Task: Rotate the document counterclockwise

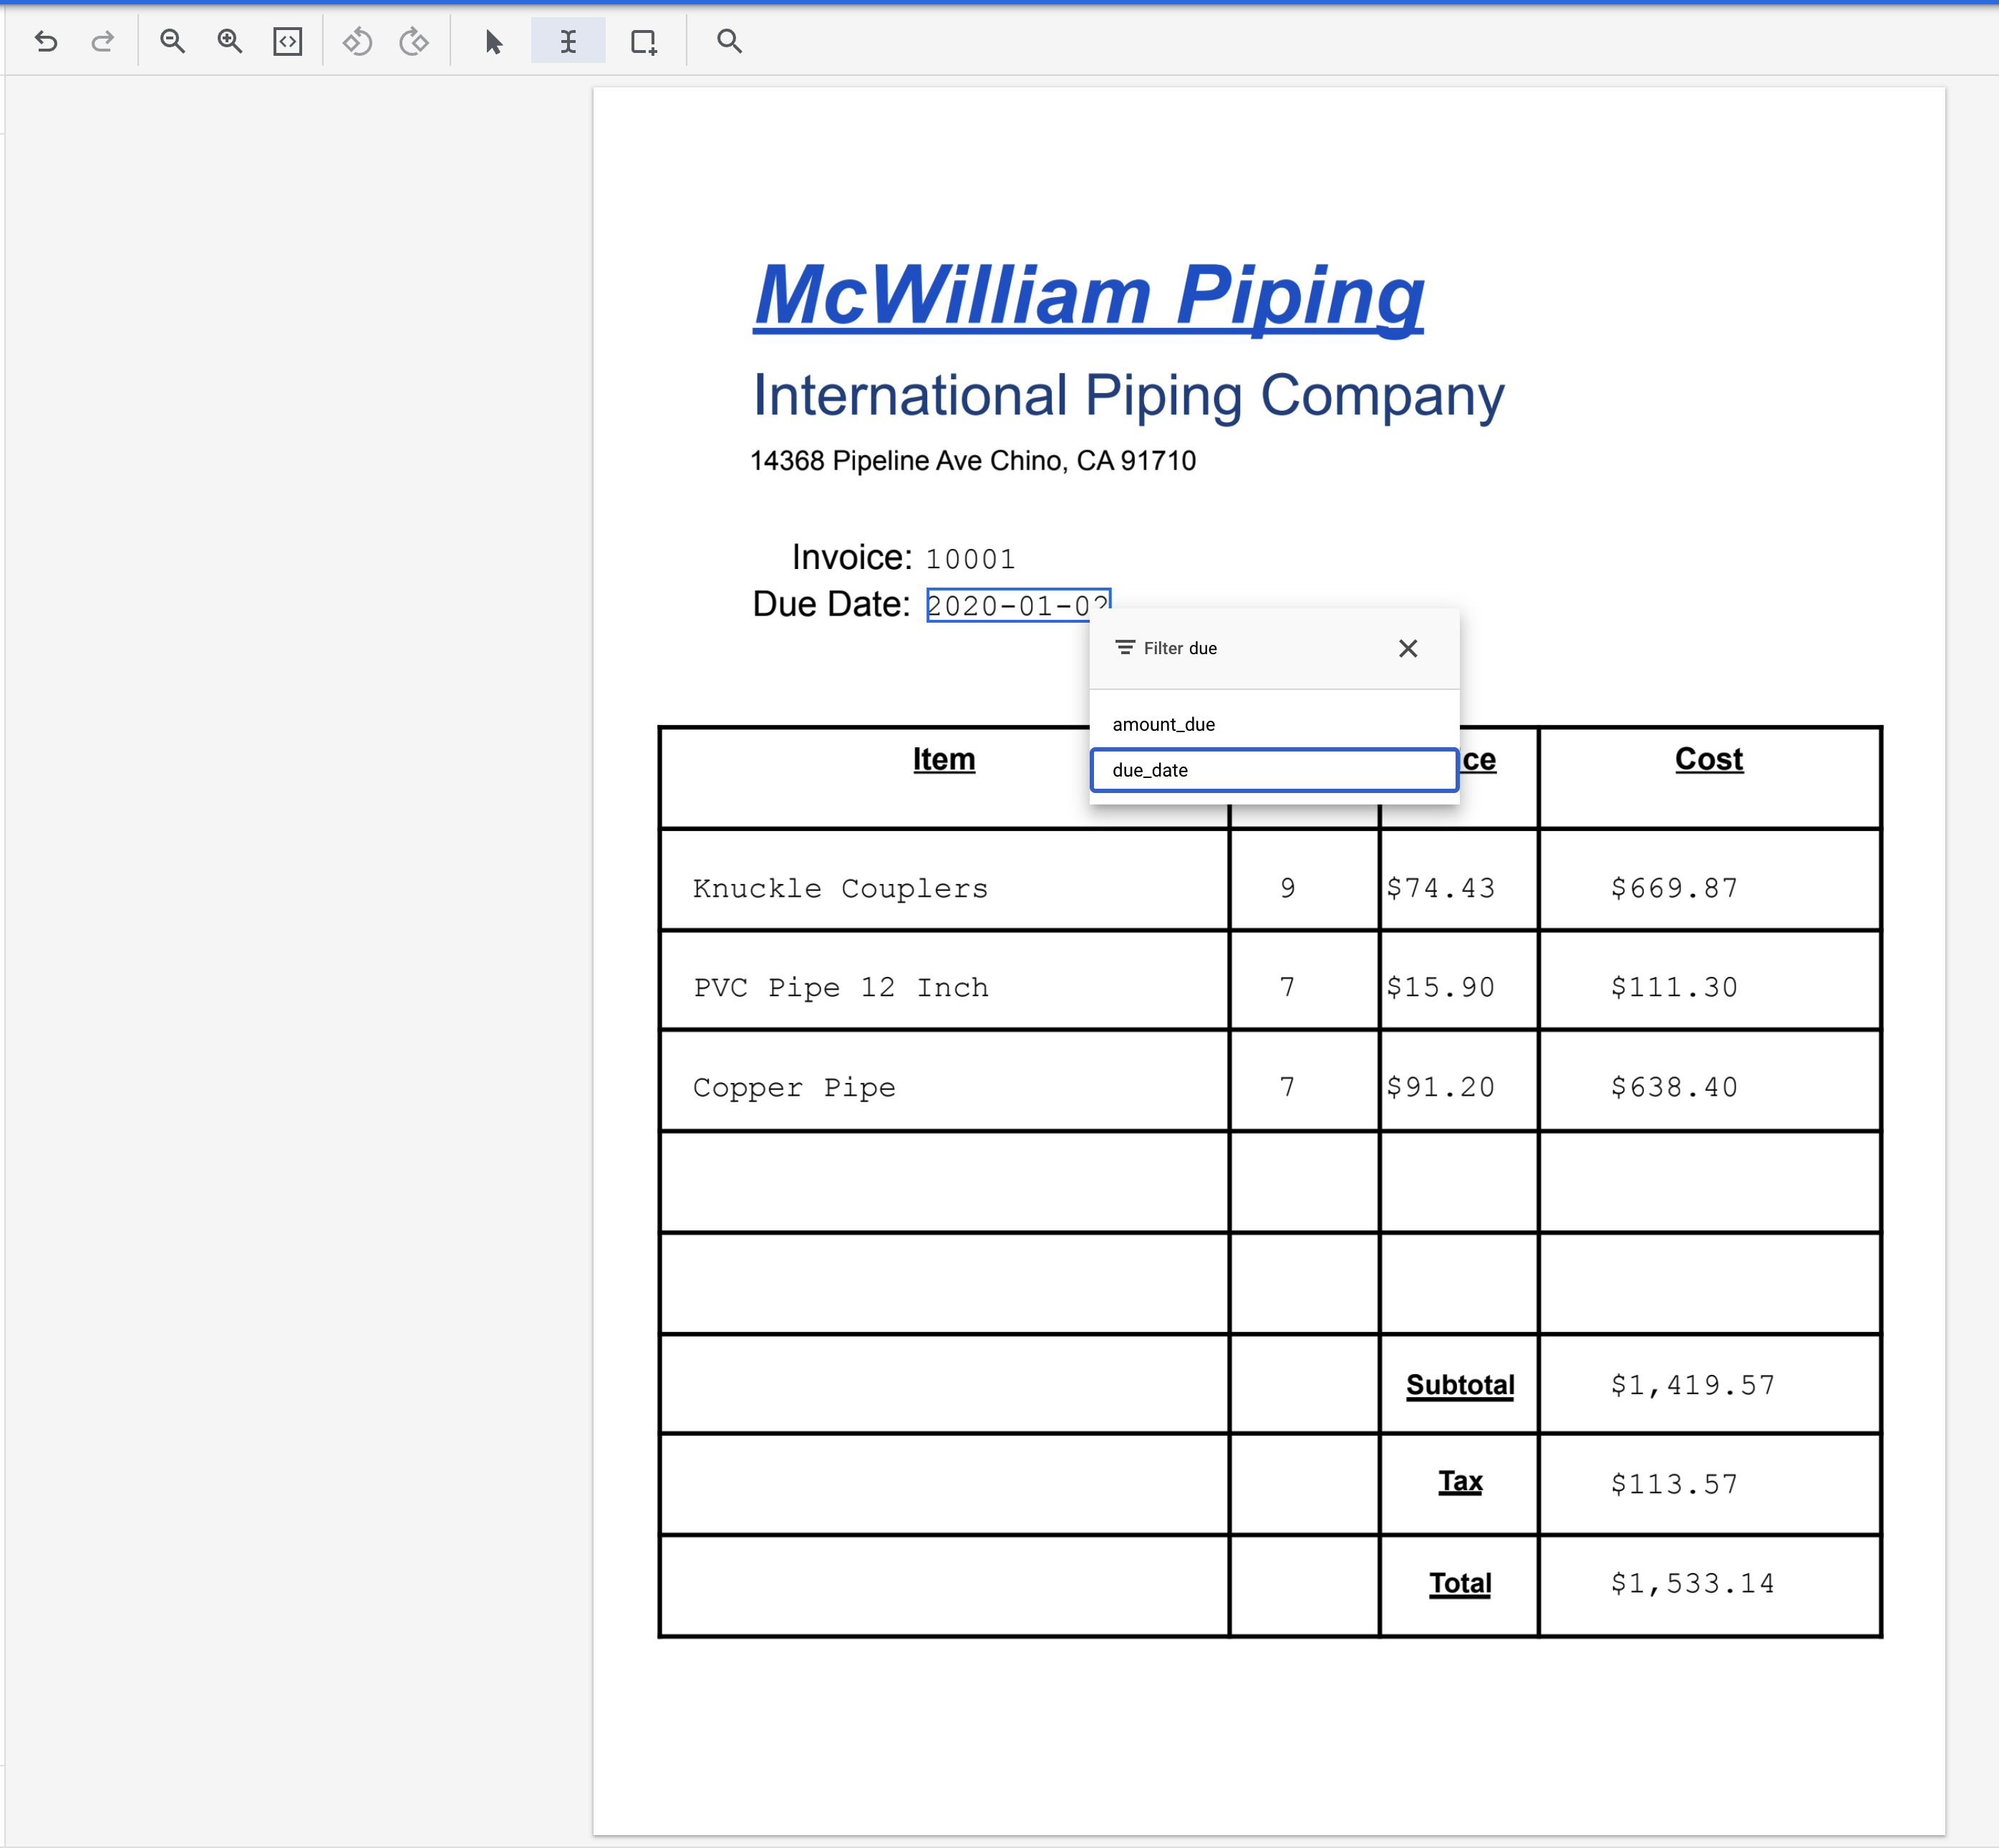Action: pos(357,42)
